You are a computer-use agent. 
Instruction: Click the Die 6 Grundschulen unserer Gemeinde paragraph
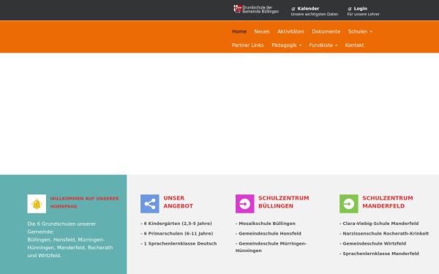(70, 240)
